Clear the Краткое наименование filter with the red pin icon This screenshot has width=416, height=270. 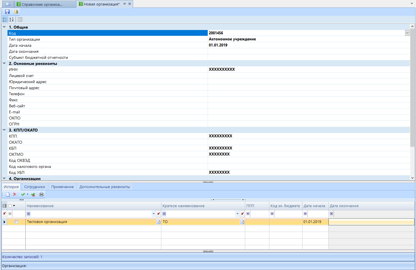pyautogui.click(x=242, y=214)
